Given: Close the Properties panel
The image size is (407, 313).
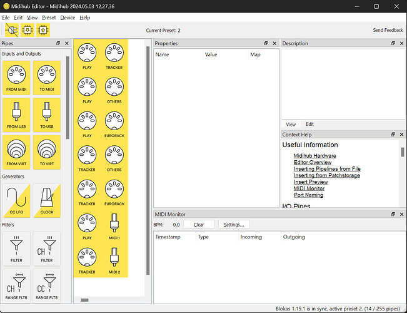Looking at the screenshot, I should pos(274,43).
